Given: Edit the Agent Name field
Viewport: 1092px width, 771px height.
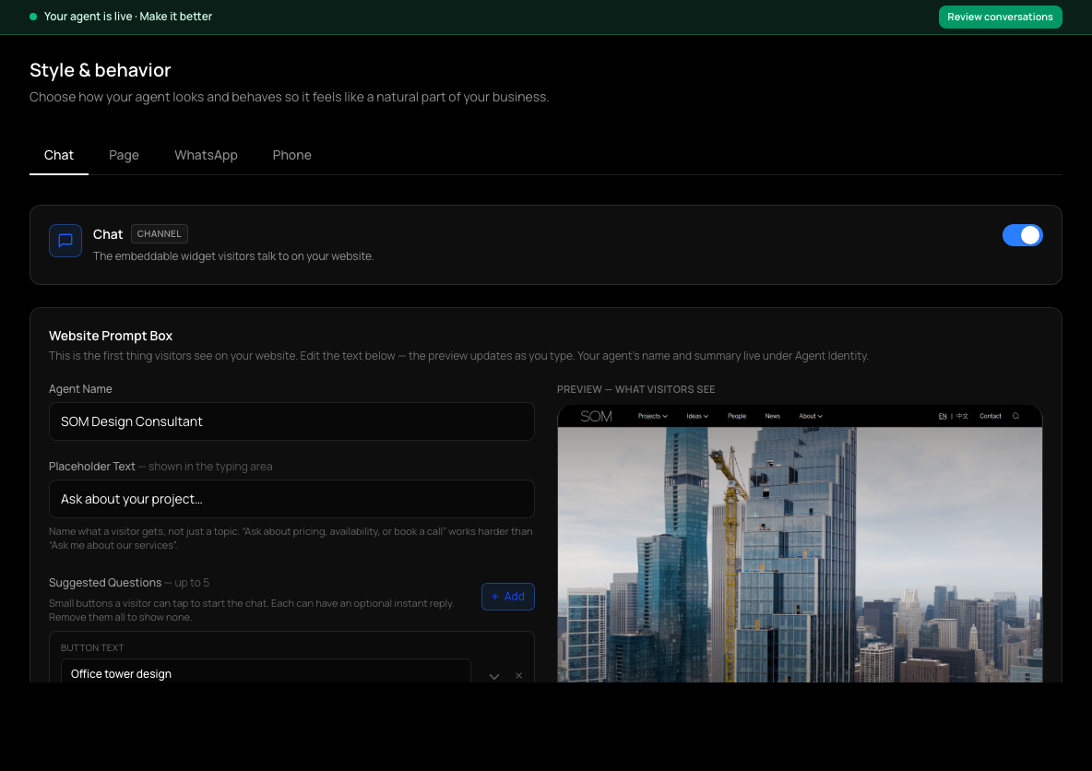Looking at the screenshot, I should [291, 421].
